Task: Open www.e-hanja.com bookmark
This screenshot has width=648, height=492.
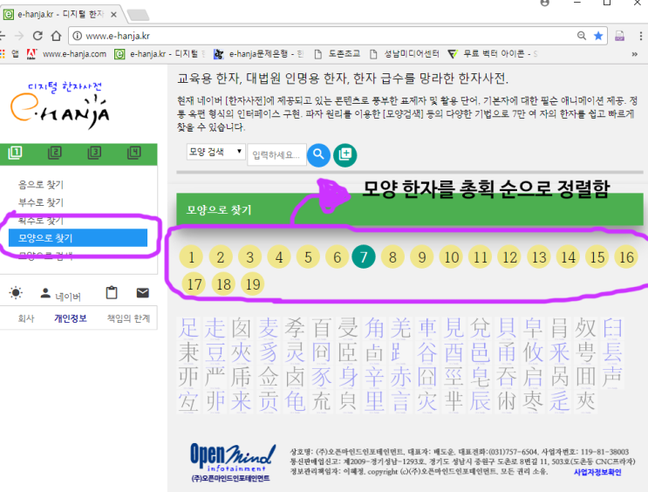Action: tap(66, 54)
